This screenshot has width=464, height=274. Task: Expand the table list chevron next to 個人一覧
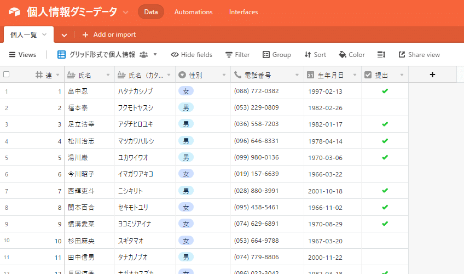pos(64,35)
